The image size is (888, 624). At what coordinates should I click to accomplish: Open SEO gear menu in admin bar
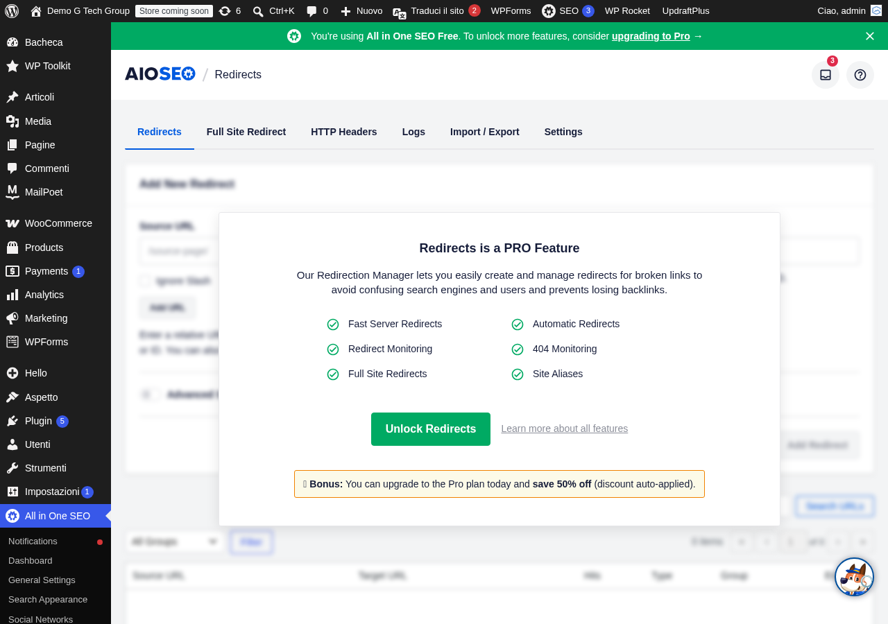click(567, 11)
